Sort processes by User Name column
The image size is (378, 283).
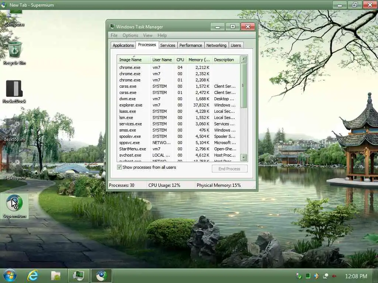coord(162,60)
